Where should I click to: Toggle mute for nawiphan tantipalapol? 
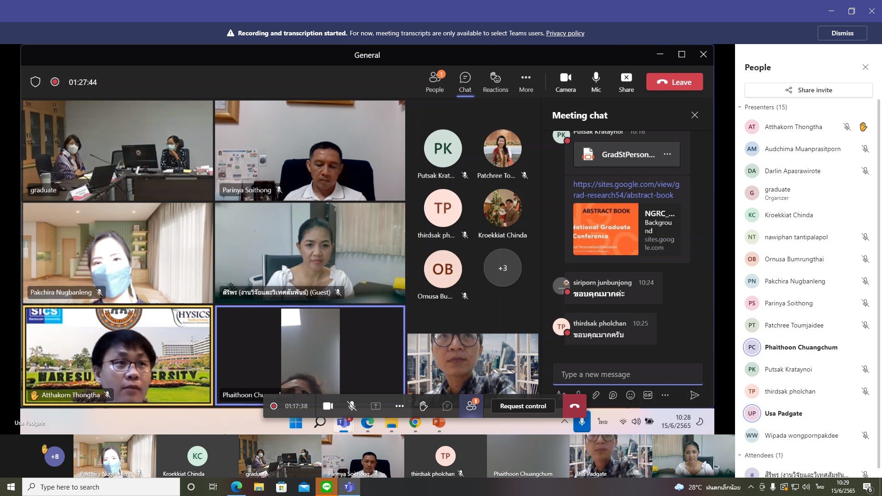pos(865,237)
